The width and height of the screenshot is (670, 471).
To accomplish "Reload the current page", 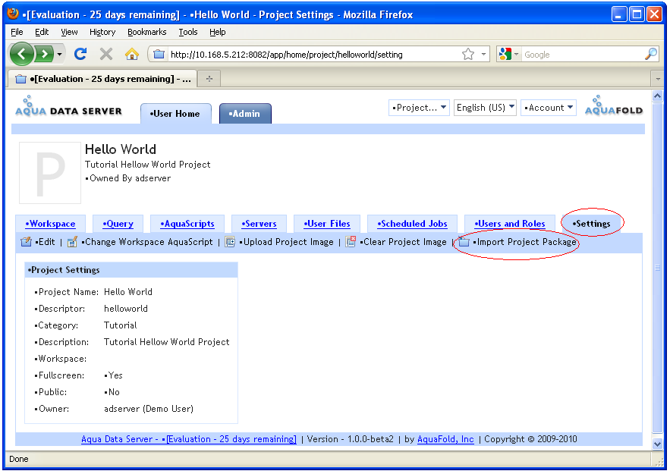I will 80,55.
